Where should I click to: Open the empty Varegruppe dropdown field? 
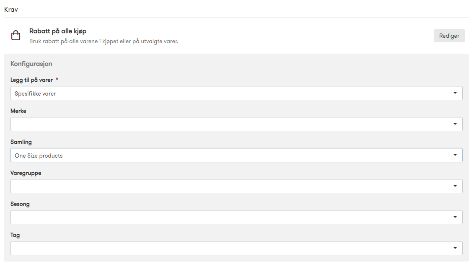[236, 186]
